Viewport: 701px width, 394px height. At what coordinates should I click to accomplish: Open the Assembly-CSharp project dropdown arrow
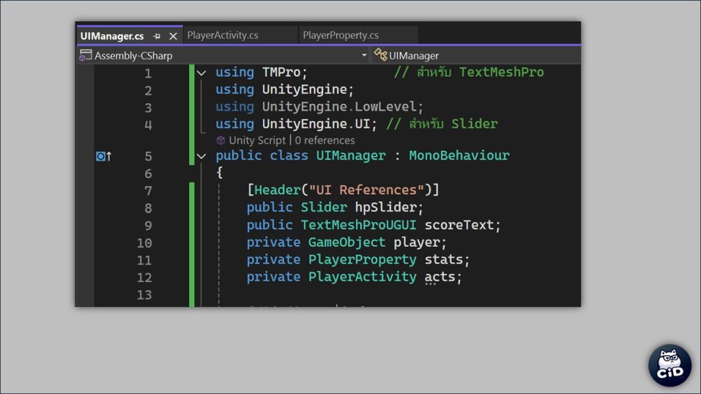(x=364, y=55)
